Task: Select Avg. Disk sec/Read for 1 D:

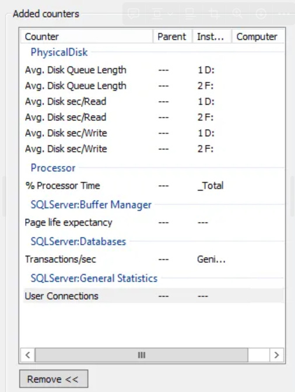Action: pos(153,102)
